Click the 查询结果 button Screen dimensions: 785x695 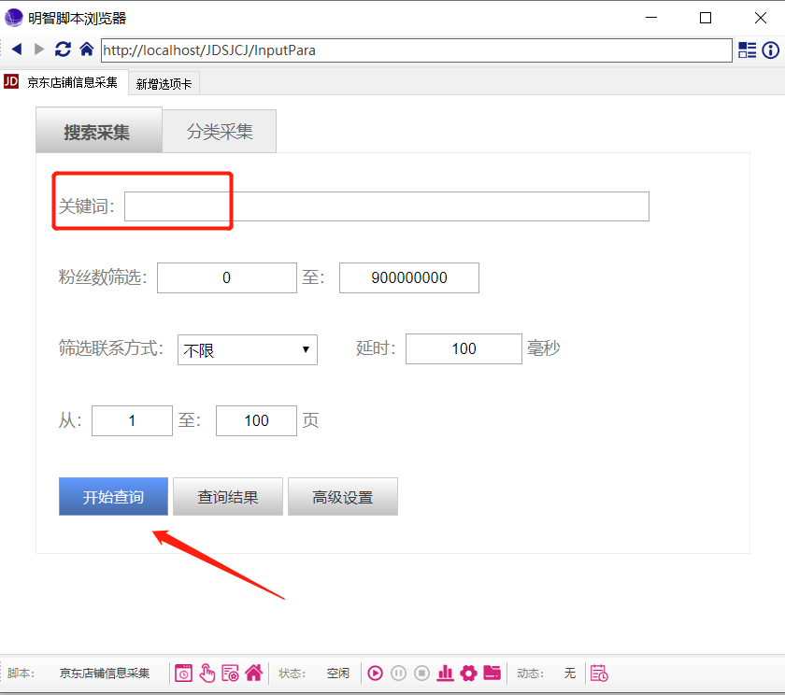point(228,496)
